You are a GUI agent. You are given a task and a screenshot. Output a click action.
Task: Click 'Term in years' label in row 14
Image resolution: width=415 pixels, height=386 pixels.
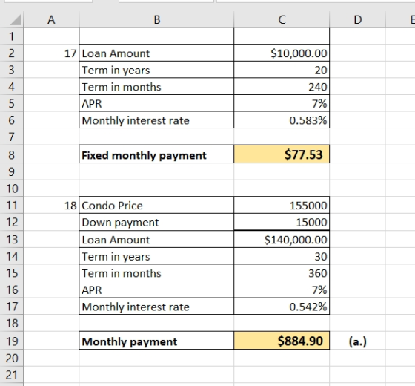[116, 257]
